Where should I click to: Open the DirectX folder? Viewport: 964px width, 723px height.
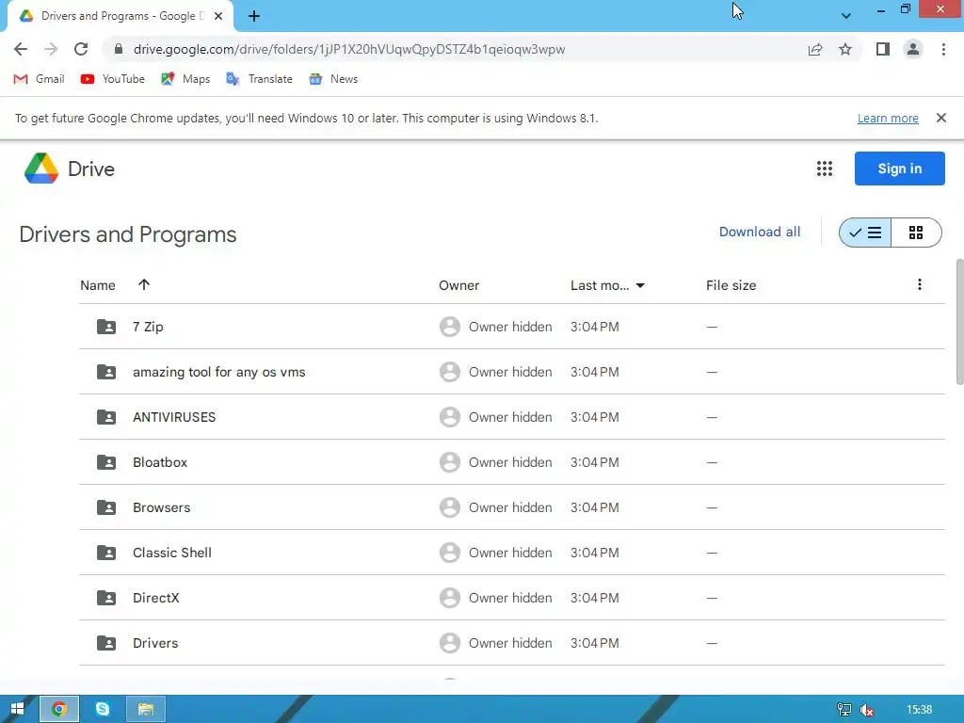tap(511, 598)
